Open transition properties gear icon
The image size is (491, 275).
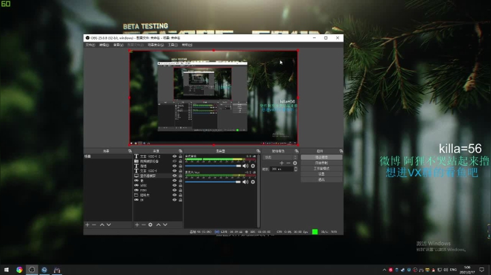(295, 163)
